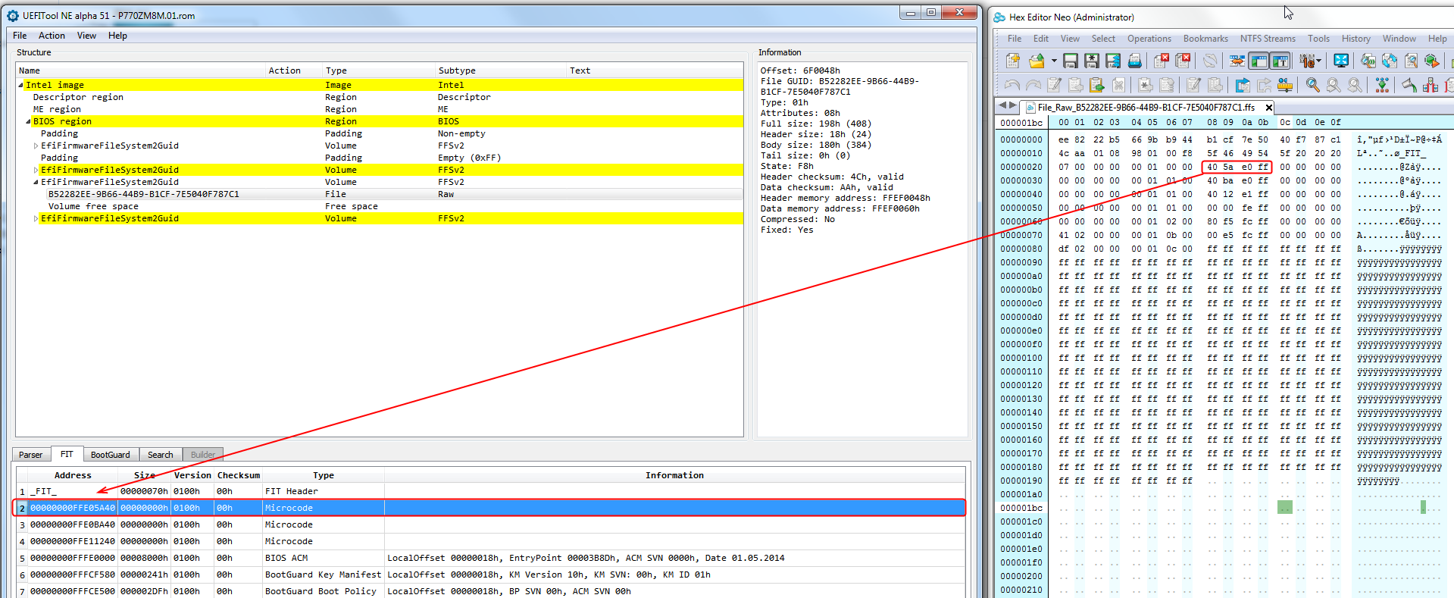Click the Undo arrow icon in Hex Editor
1454x598 pixels.
[1012, 85]
